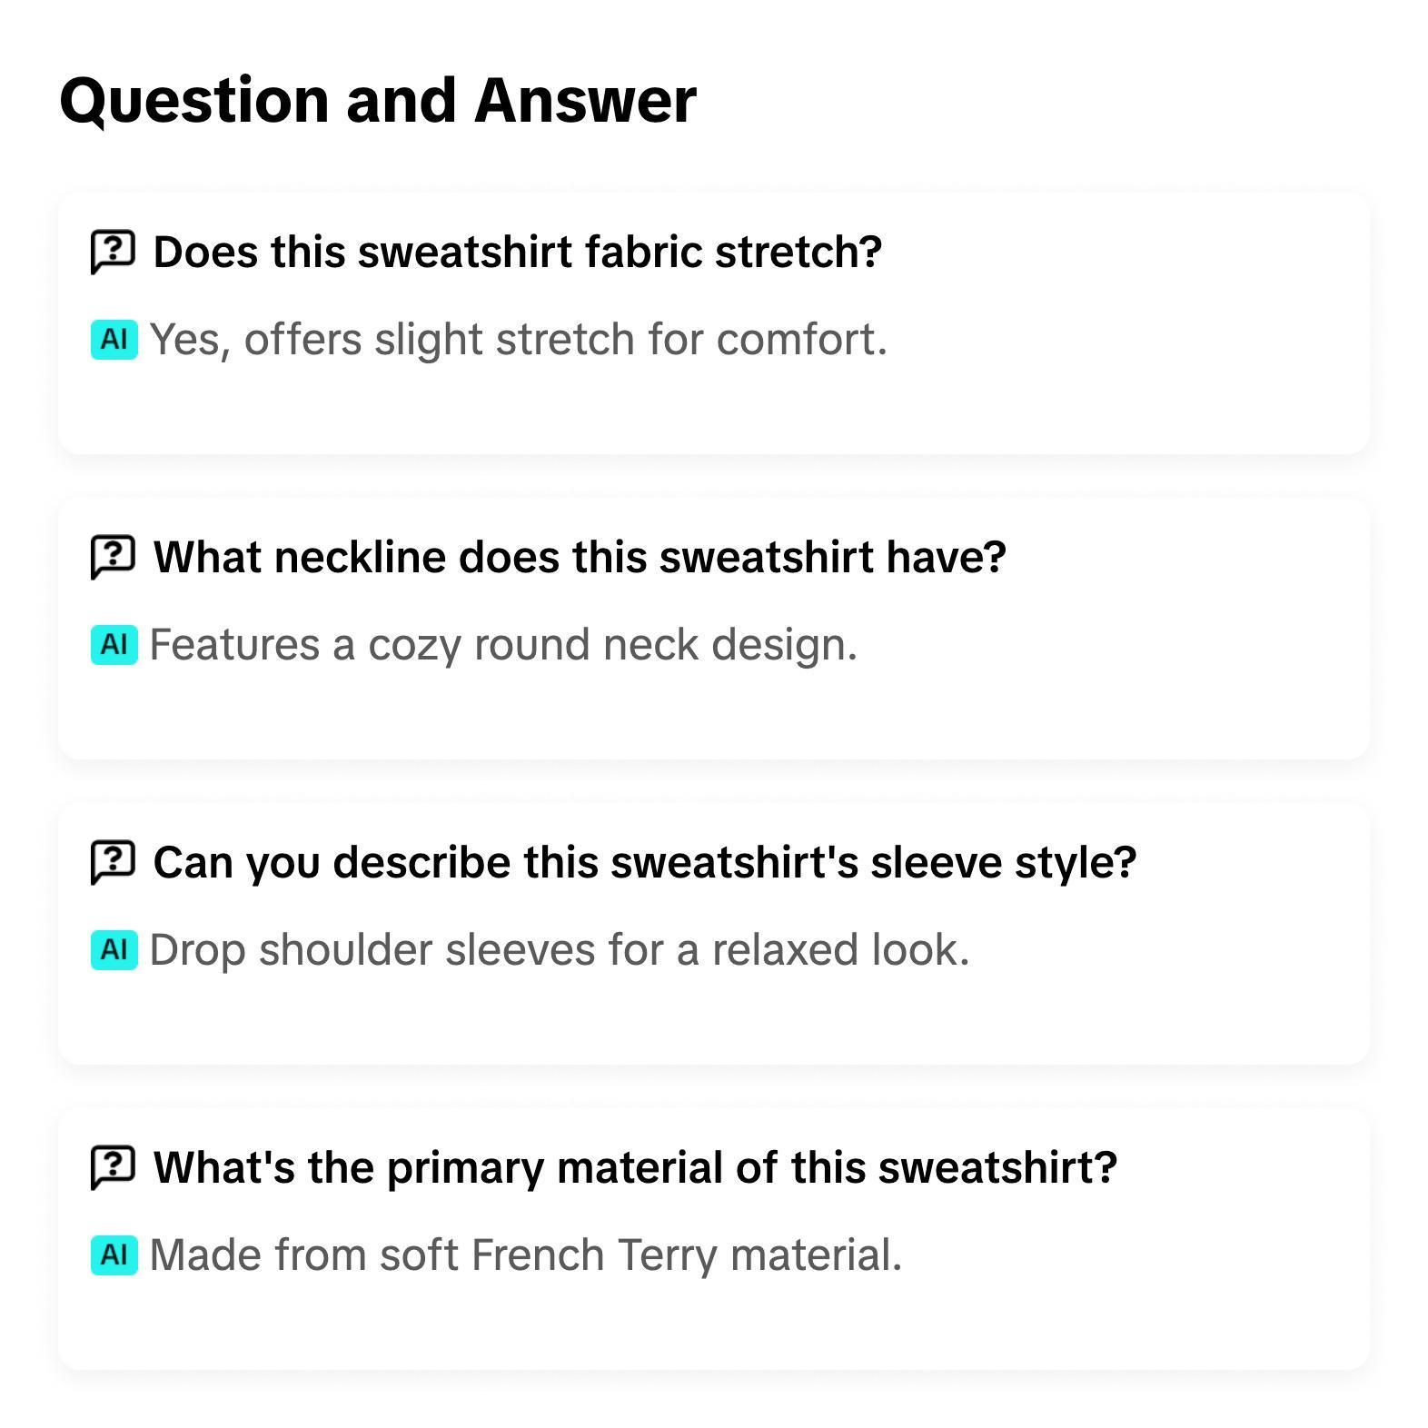Click the "Question and Answer" heading
Screen dimensions: 1428x1428
[x=378, y=100]
